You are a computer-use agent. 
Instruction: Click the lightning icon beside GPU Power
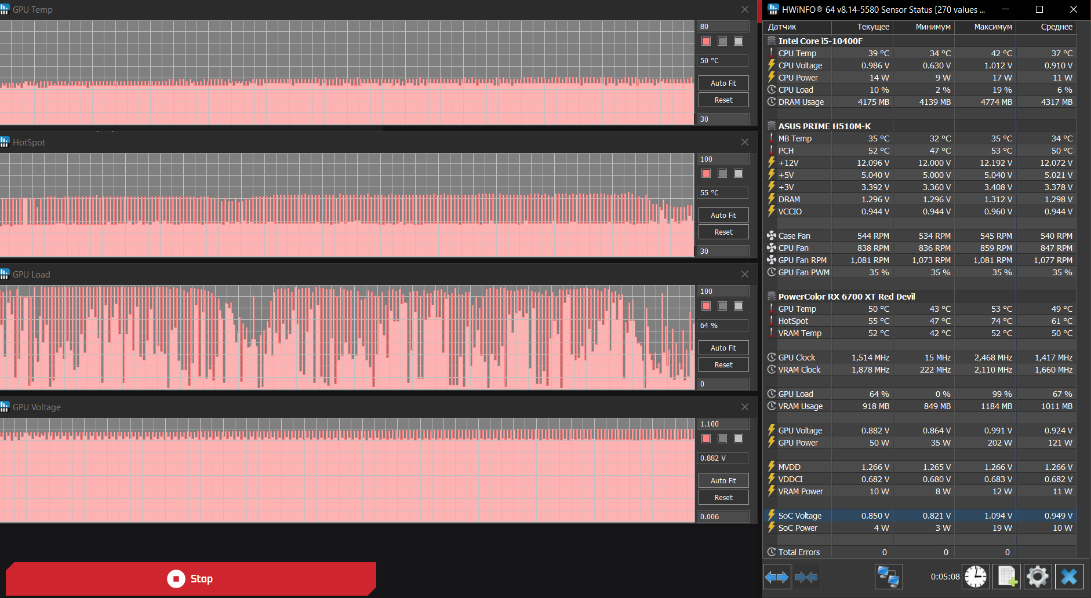click(772, 443)
